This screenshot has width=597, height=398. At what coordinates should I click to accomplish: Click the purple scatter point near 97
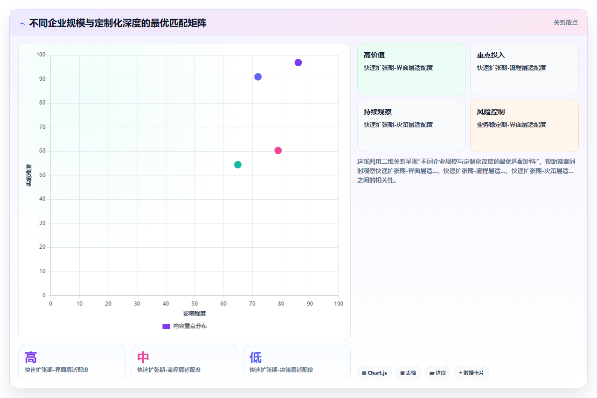[x=298, y=63]
